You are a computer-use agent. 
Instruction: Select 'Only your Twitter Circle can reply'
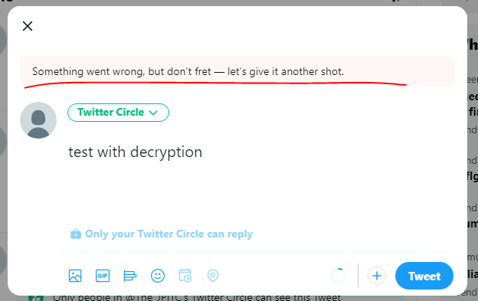point(169,234)
